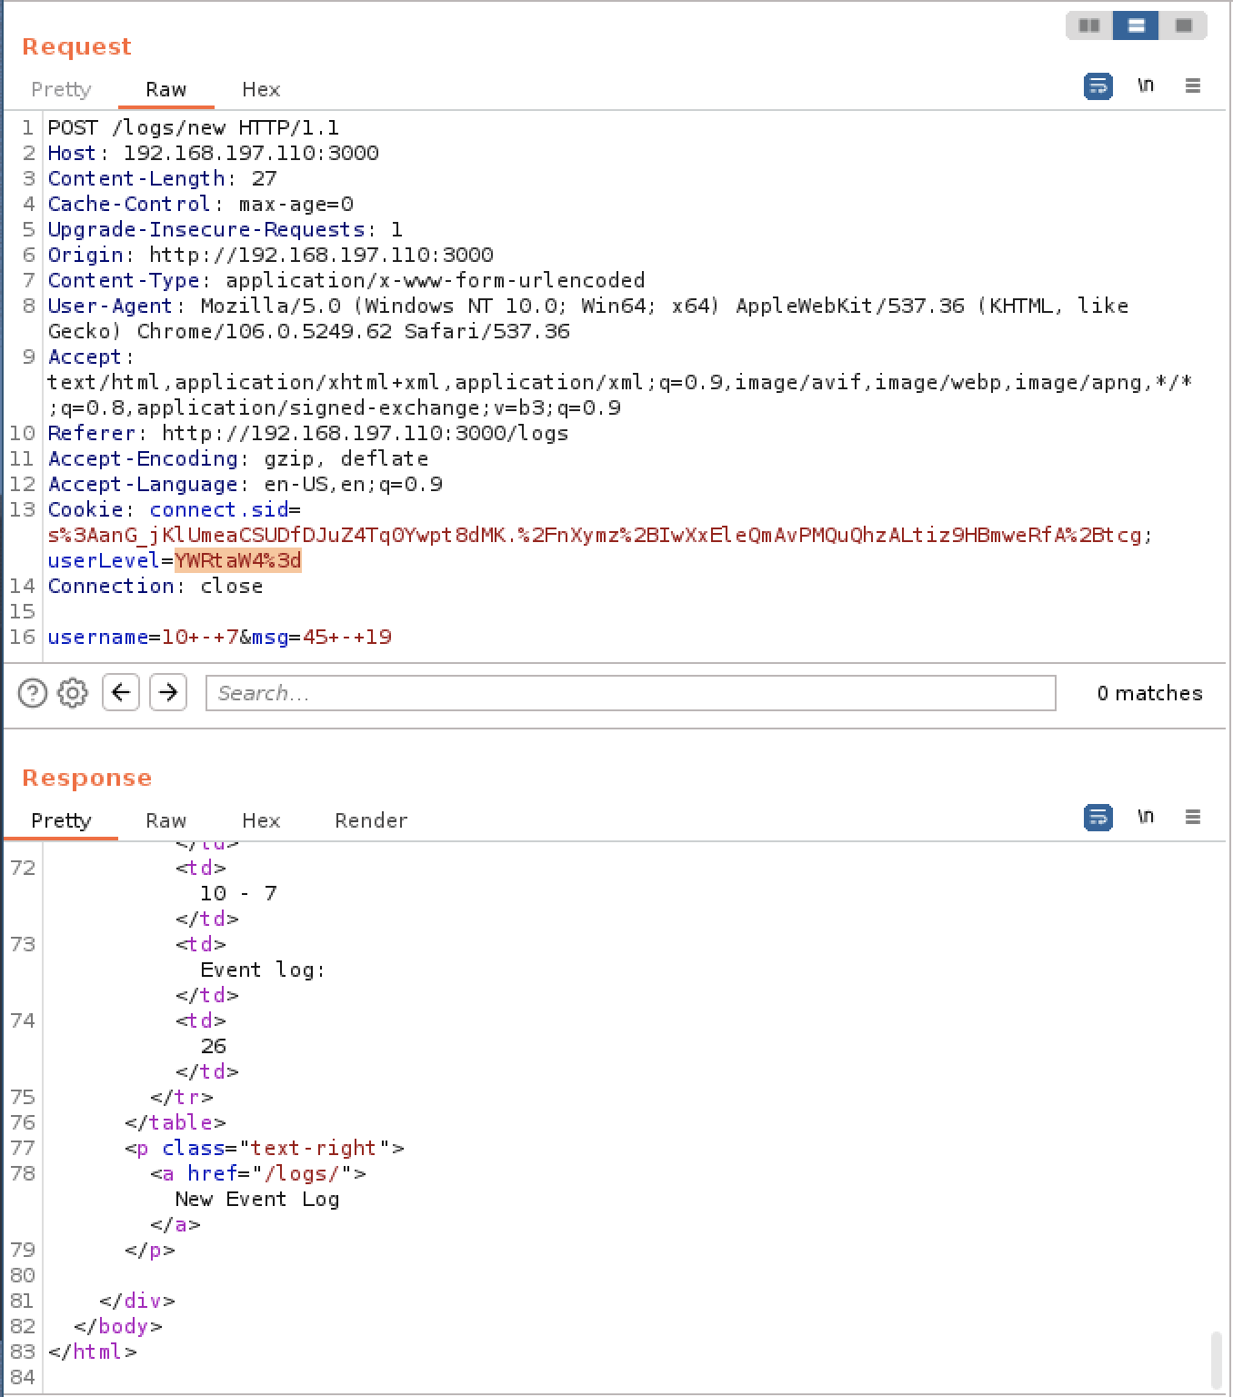
Task: Switch to side-by-side layout view icon
Action: [1089, 25]
